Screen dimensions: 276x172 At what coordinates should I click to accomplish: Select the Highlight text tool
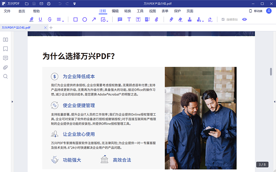pos(31,19)
